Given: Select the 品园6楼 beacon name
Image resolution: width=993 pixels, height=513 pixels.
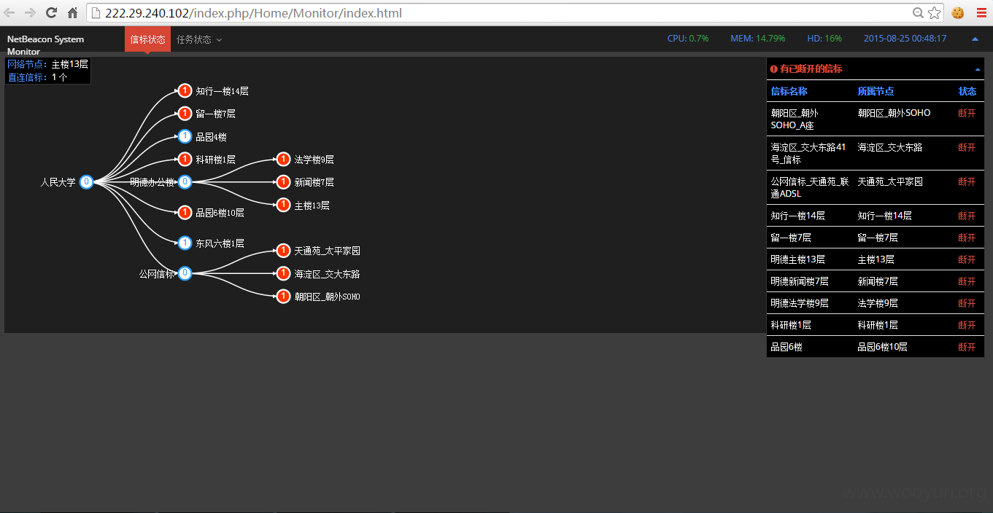Looking at the screenshot, I should pos(787,347).
